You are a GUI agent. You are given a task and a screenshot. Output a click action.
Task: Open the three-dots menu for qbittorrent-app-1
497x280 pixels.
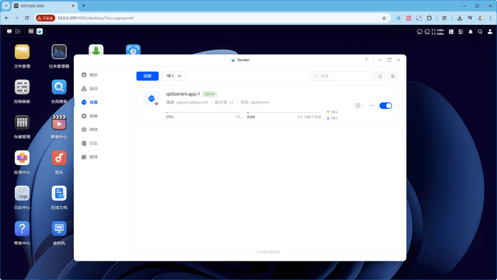[371, 106]
